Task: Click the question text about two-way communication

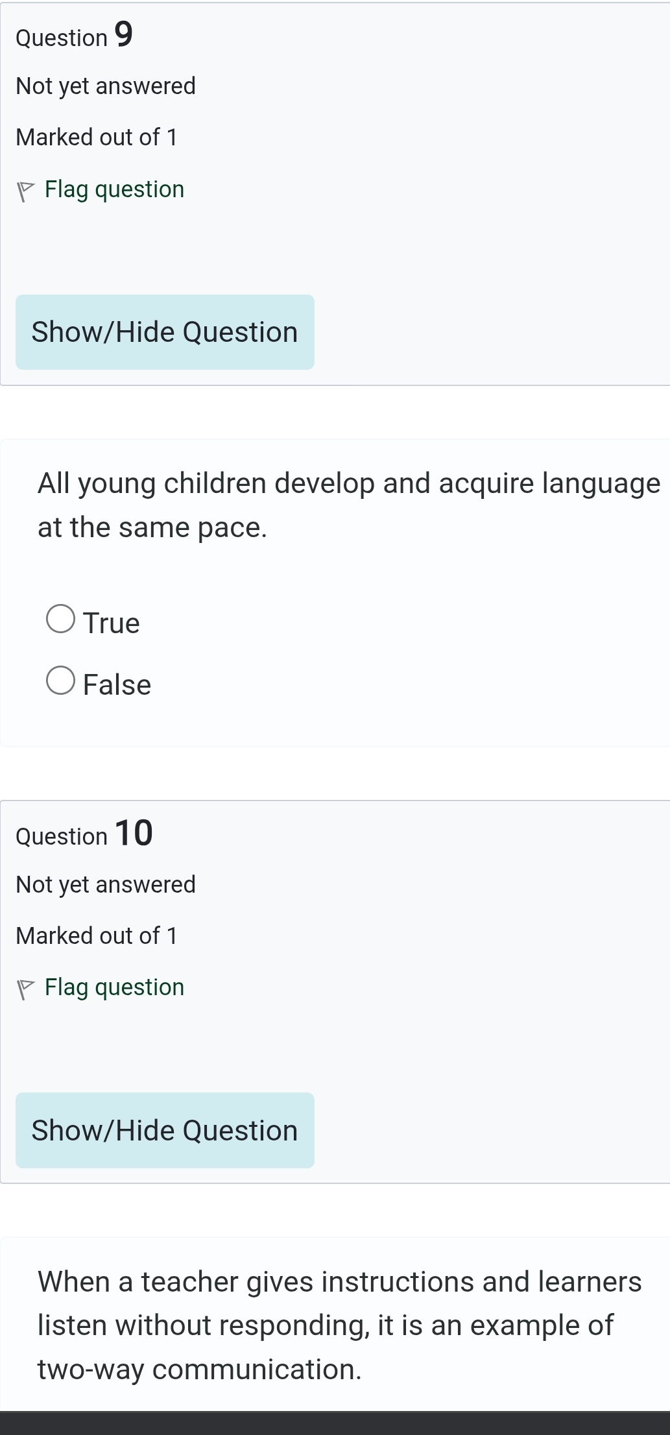Action: click(324, 1324)
